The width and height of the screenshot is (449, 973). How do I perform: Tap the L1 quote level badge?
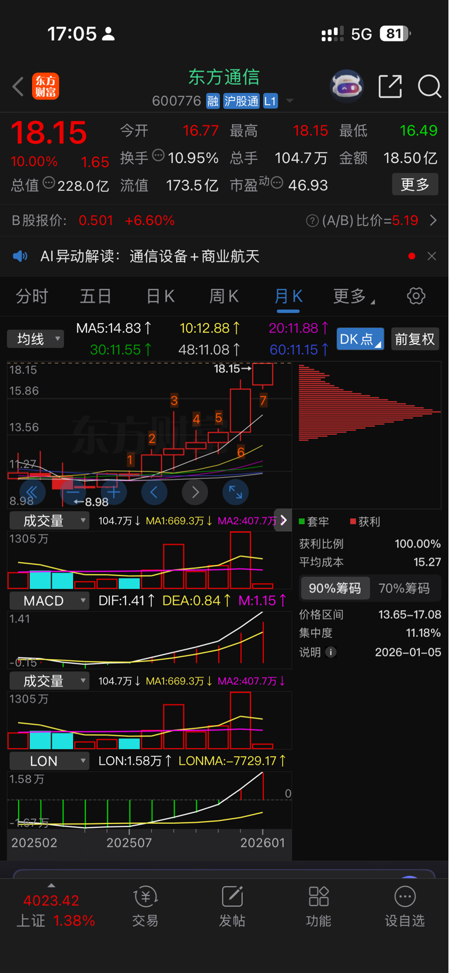pyautogui.click(x=270, y=101)
